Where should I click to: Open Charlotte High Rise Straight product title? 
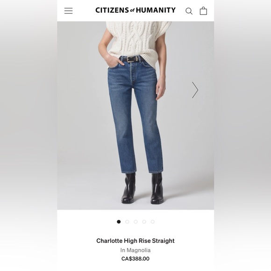[x=135, y=241]
